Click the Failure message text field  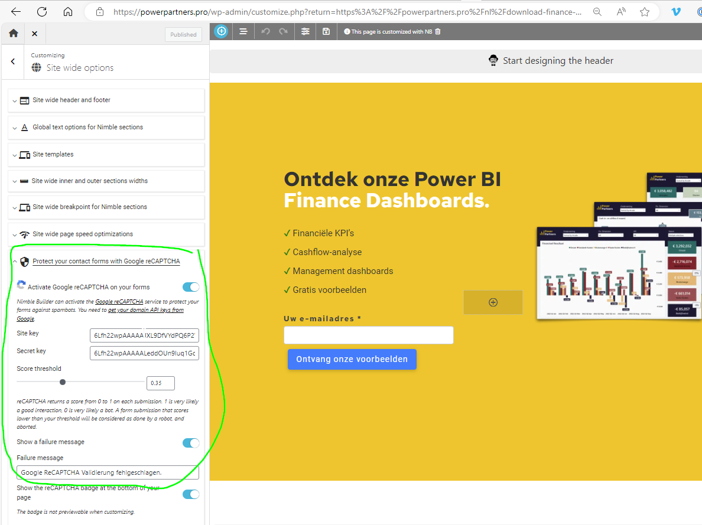point(108,472)
